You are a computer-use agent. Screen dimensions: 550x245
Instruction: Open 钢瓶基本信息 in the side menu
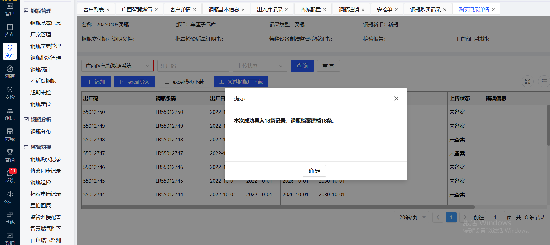coord(46,23)
